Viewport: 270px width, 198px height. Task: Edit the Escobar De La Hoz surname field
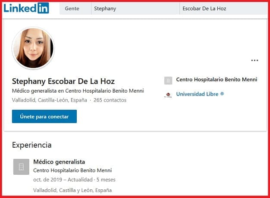[x=223, y=9]
